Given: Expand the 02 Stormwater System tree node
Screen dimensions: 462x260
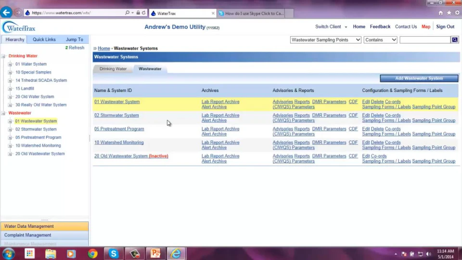Looking at the screenshot, I should (x=10, y=130).
